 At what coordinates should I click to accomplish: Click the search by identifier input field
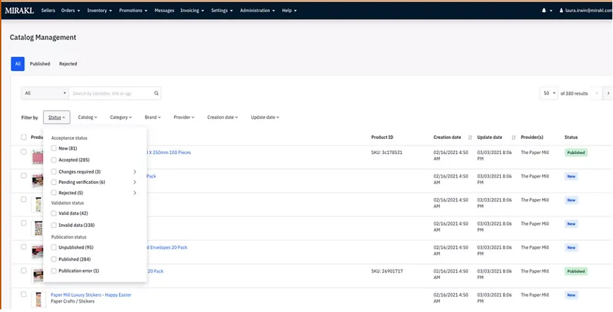click(111, 94)
